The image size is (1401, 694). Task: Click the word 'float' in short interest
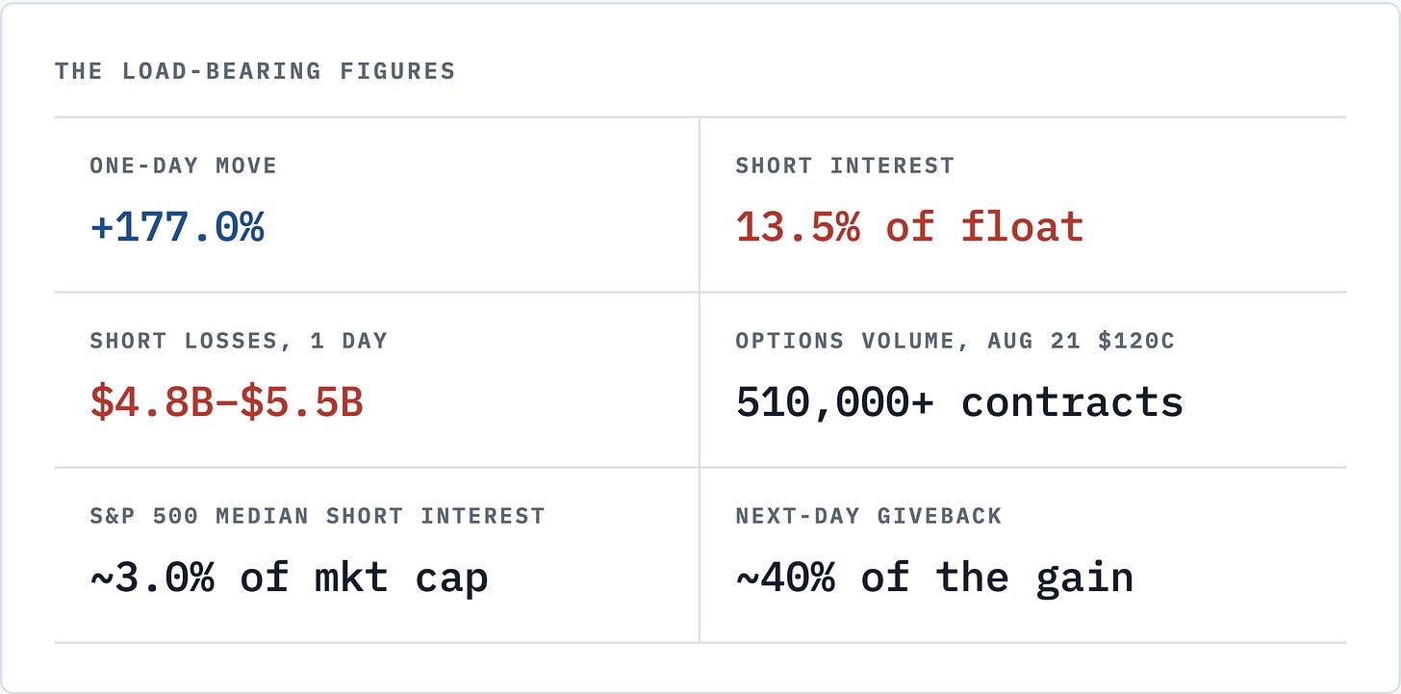1023,227
